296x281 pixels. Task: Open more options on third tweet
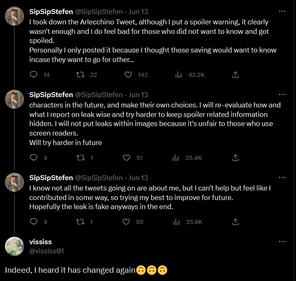click(282, 178)
